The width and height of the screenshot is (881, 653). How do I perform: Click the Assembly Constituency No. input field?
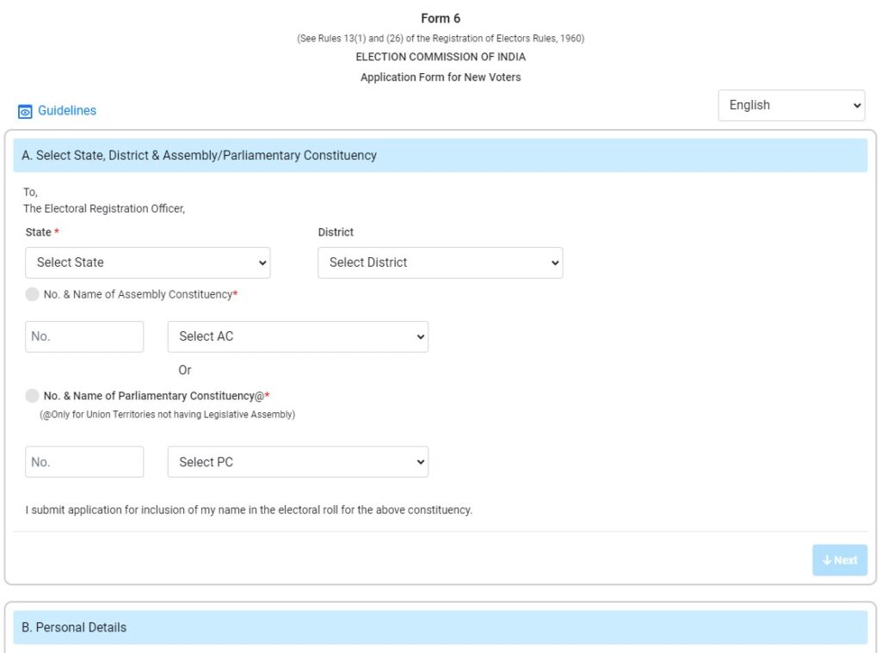(x=83, y=336)
